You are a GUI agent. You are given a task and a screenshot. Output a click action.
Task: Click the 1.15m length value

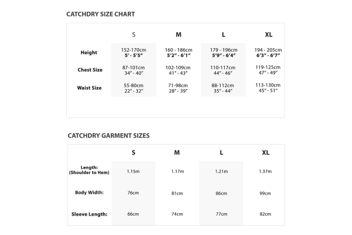coord(133,171)
